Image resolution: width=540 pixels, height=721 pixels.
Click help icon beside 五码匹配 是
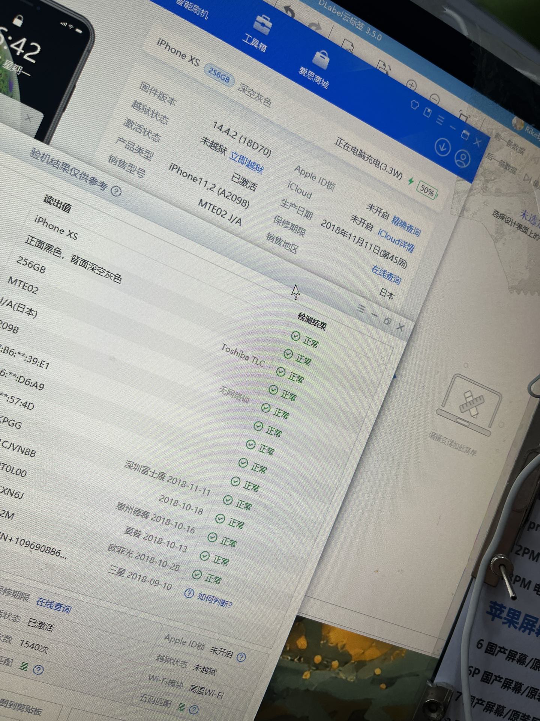coord(193,710)
